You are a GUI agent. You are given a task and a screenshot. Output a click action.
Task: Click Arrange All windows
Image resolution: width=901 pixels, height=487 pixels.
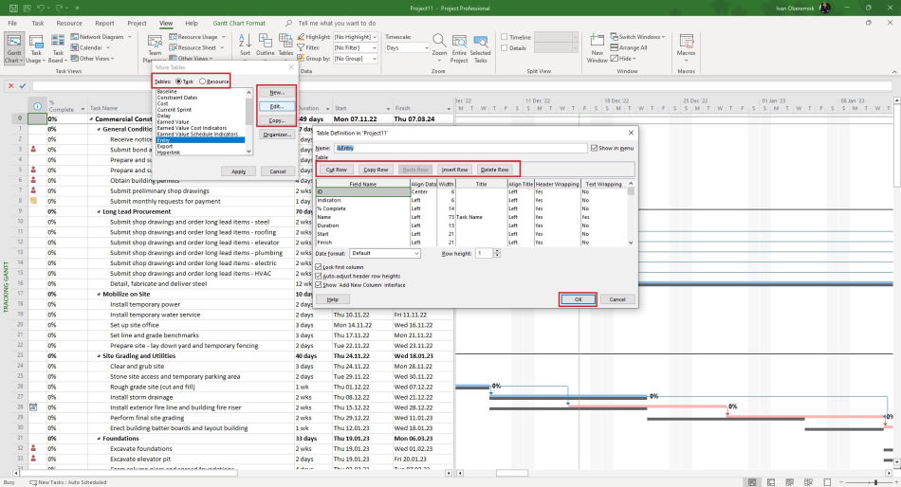(629, 47)
